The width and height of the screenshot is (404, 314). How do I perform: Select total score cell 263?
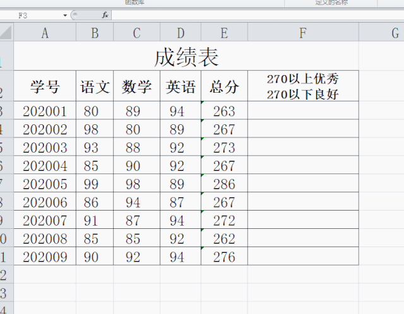[225, 110]
